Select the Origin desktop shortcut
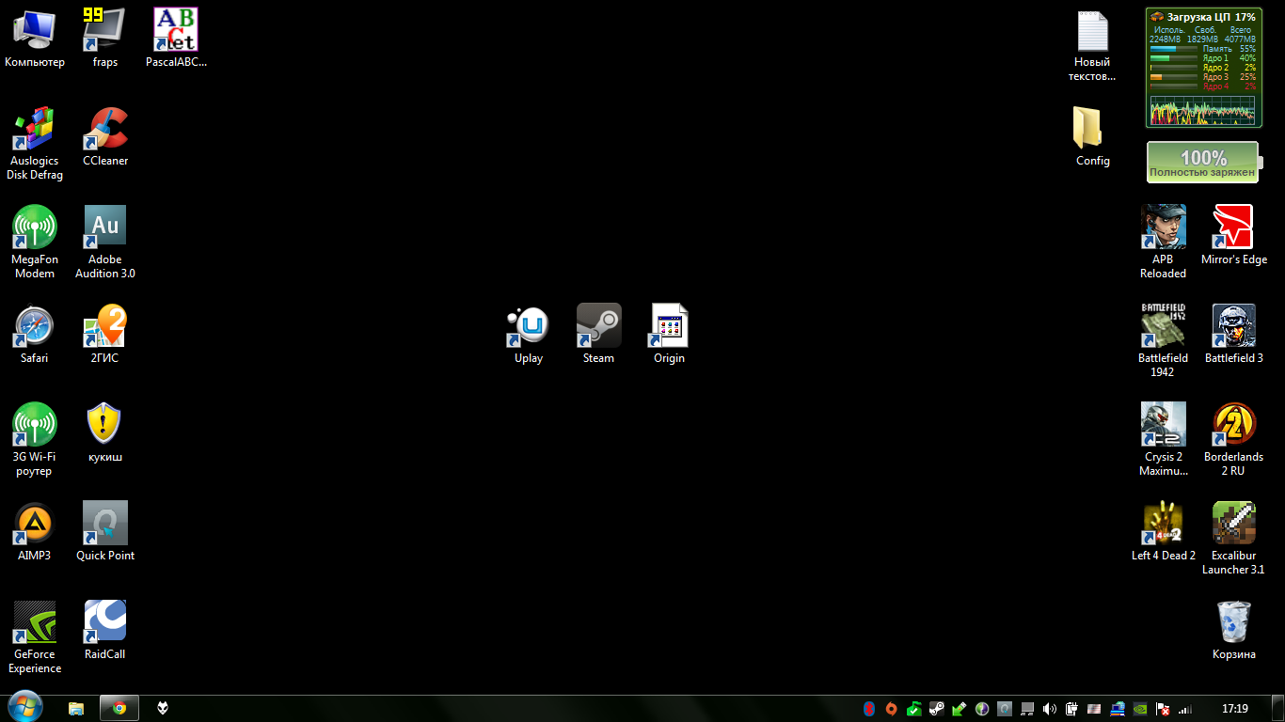 tap(670, 334)
